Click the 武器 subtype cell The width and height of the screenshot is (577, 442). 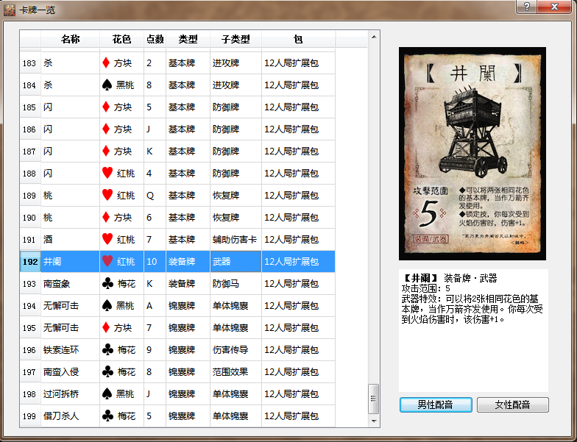236,262
